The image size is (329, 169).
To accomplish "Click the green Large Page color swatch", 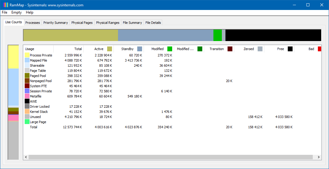I will [27, 122].
